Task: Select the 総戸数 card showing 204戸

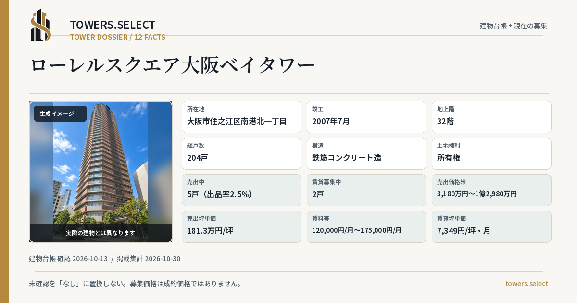Action: [241, 153]
